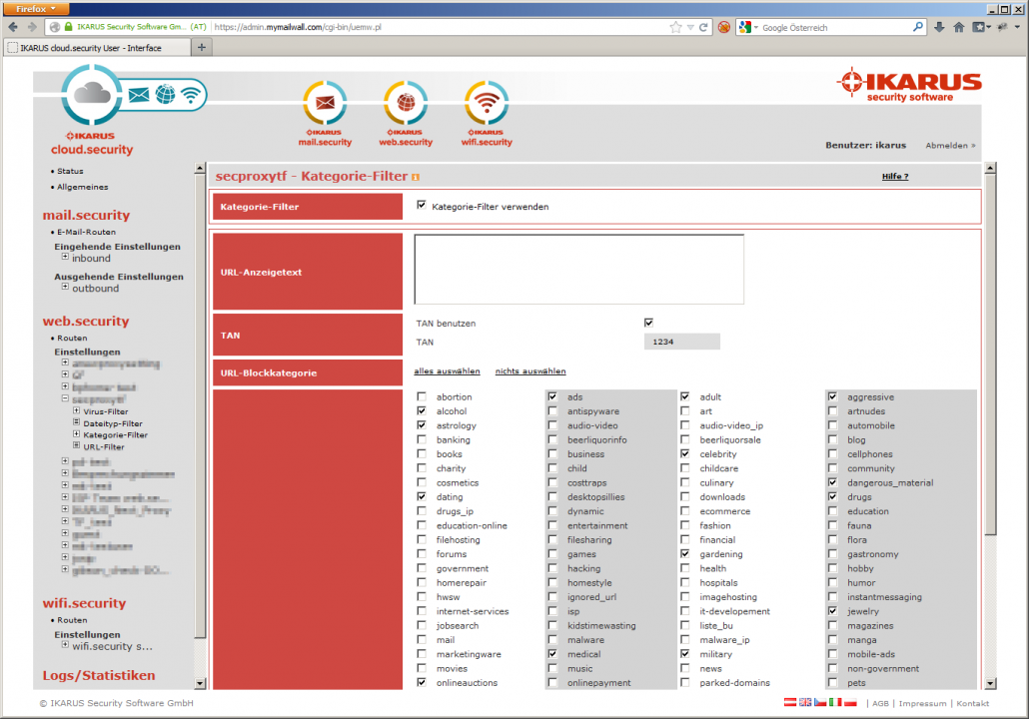Bookmark this page with the star icon
Screen dimensions: 1029x719
click(676, 27)
